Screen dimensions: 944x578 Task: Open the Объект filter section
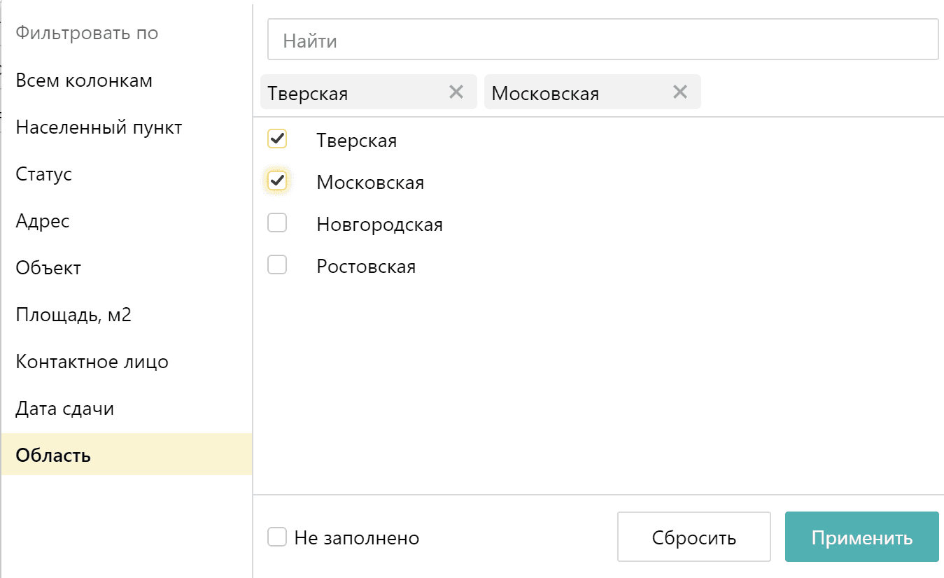[48, 268]
